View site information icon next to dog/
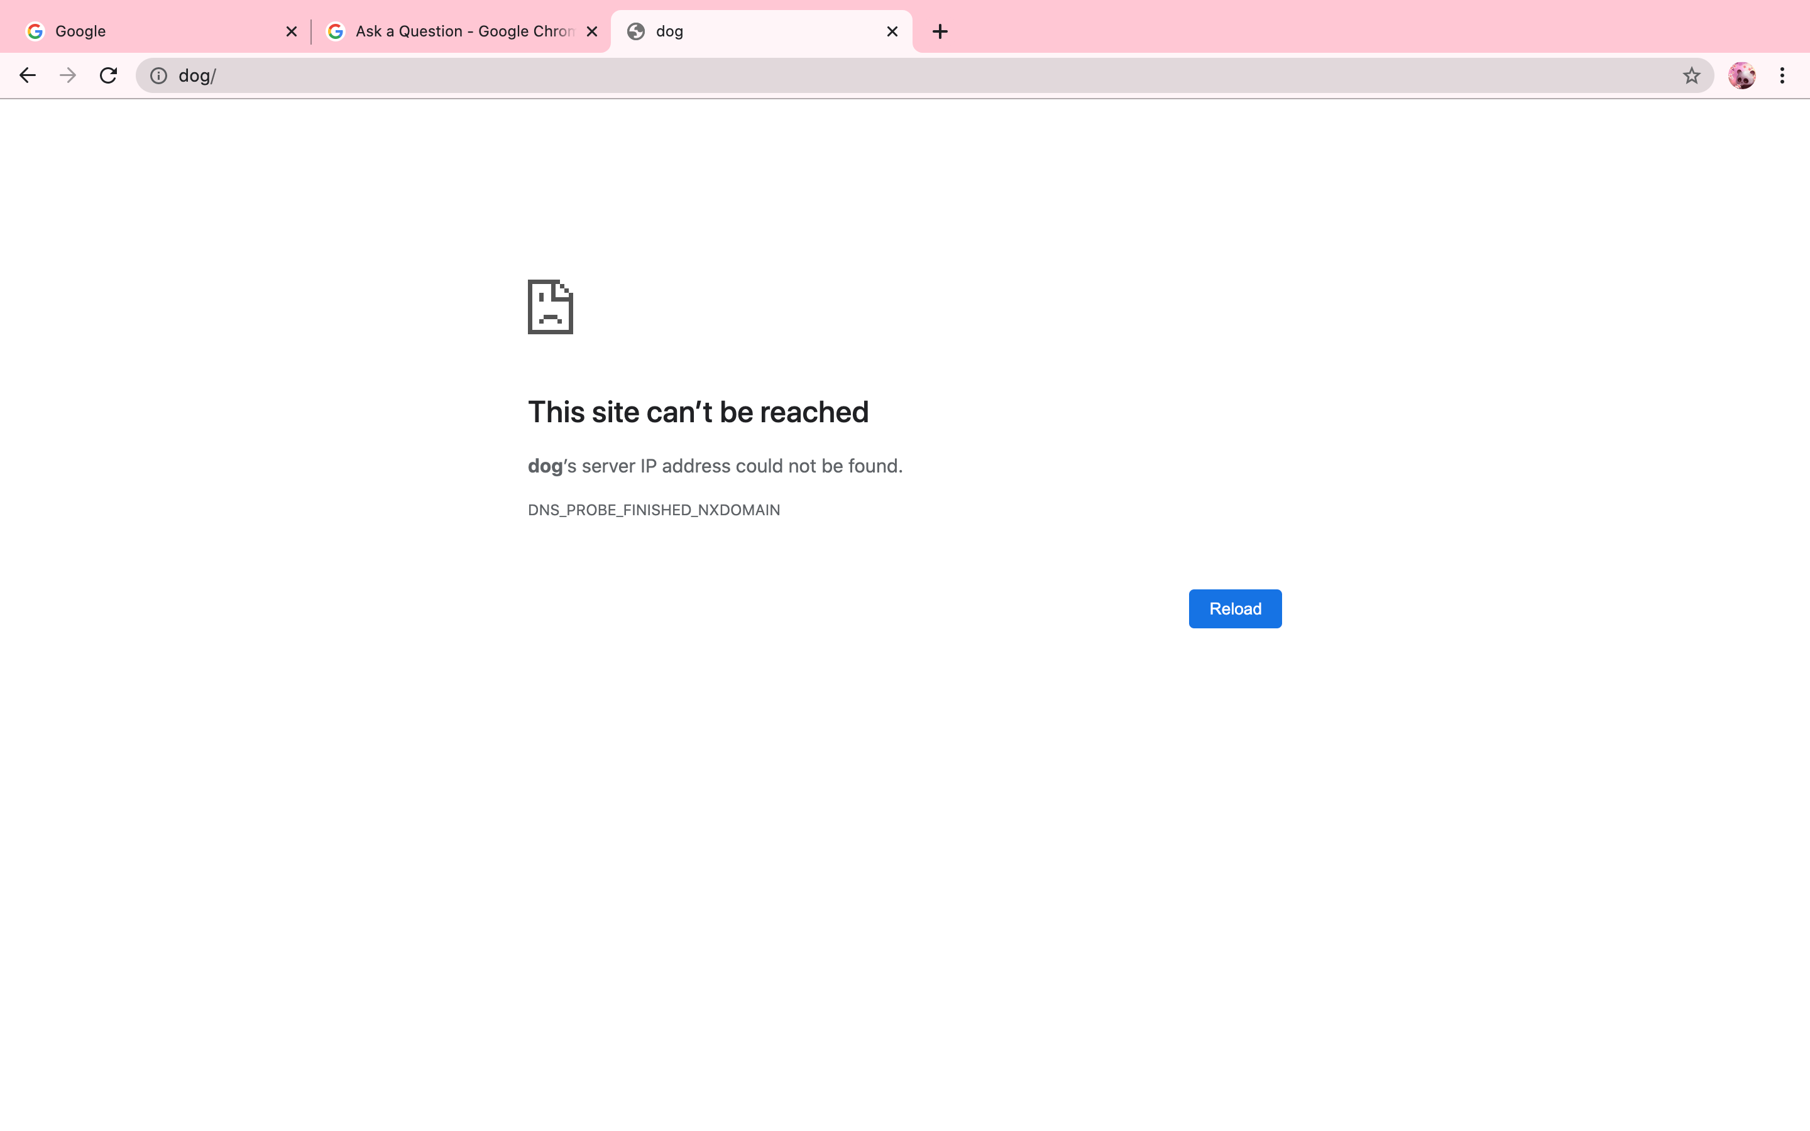Viewport: 1810px width, 1131px height. 158,75
